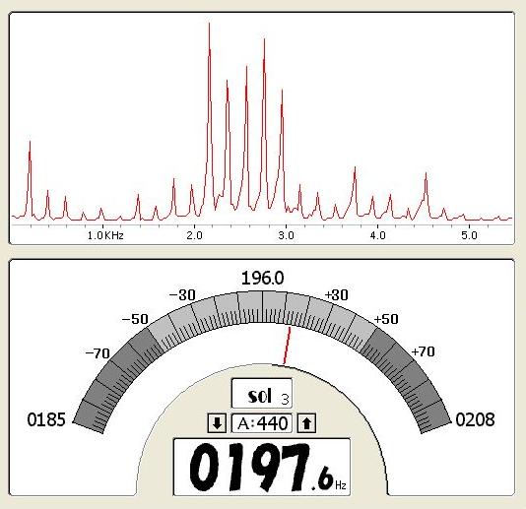
Task: Click the 1.0KHz axis label
Action: coord(105,235)
